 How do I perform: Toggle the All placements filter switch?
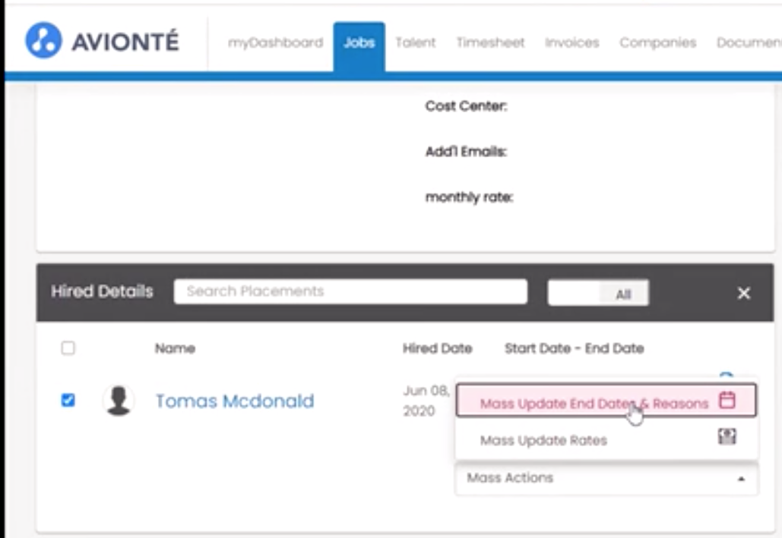click(598, 294)
